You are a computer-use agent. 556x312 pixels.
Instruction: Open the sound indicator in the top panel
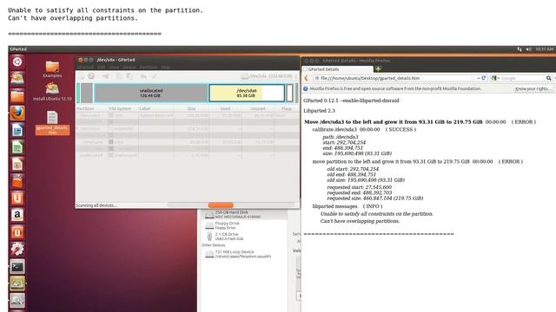click(528, 49)
